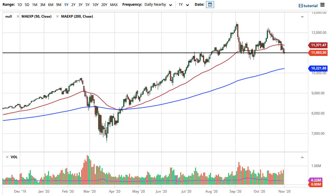Select the 1D range
Screen dimensions: 329x196
[20, 5]
